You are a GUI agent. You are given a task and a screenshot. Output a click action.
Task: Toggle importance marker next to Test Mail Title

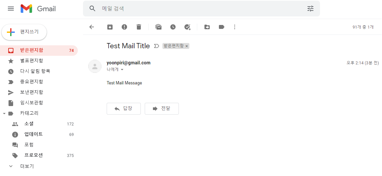[157, 46]
